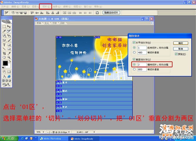Select the Rectangular Marquee tool

pos(4,26)
